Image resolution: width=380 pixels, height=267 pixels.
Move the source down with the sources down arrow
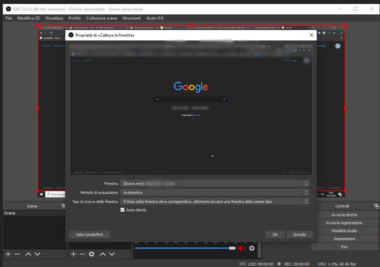[x=112, y=254]
